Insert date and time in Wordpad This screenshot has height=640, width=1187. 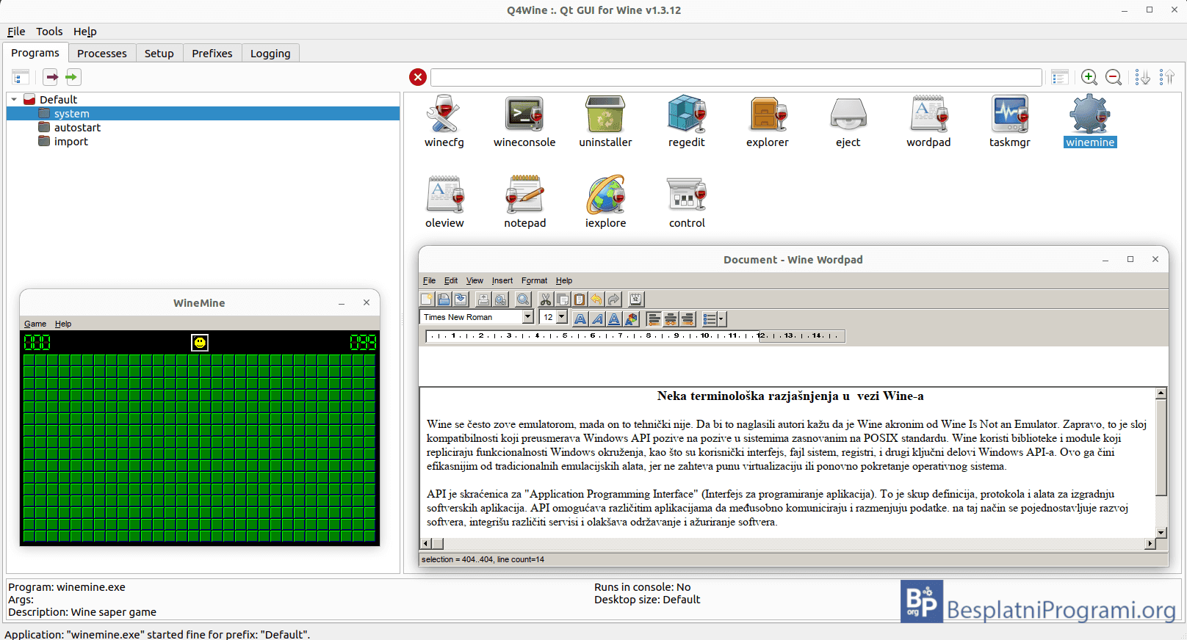pyautogui.click(x=636, y=299)
